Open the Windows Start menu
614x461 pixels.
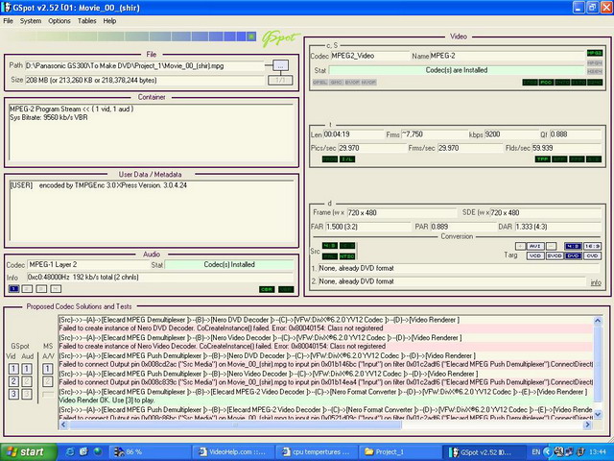click(x=28, y=452)
